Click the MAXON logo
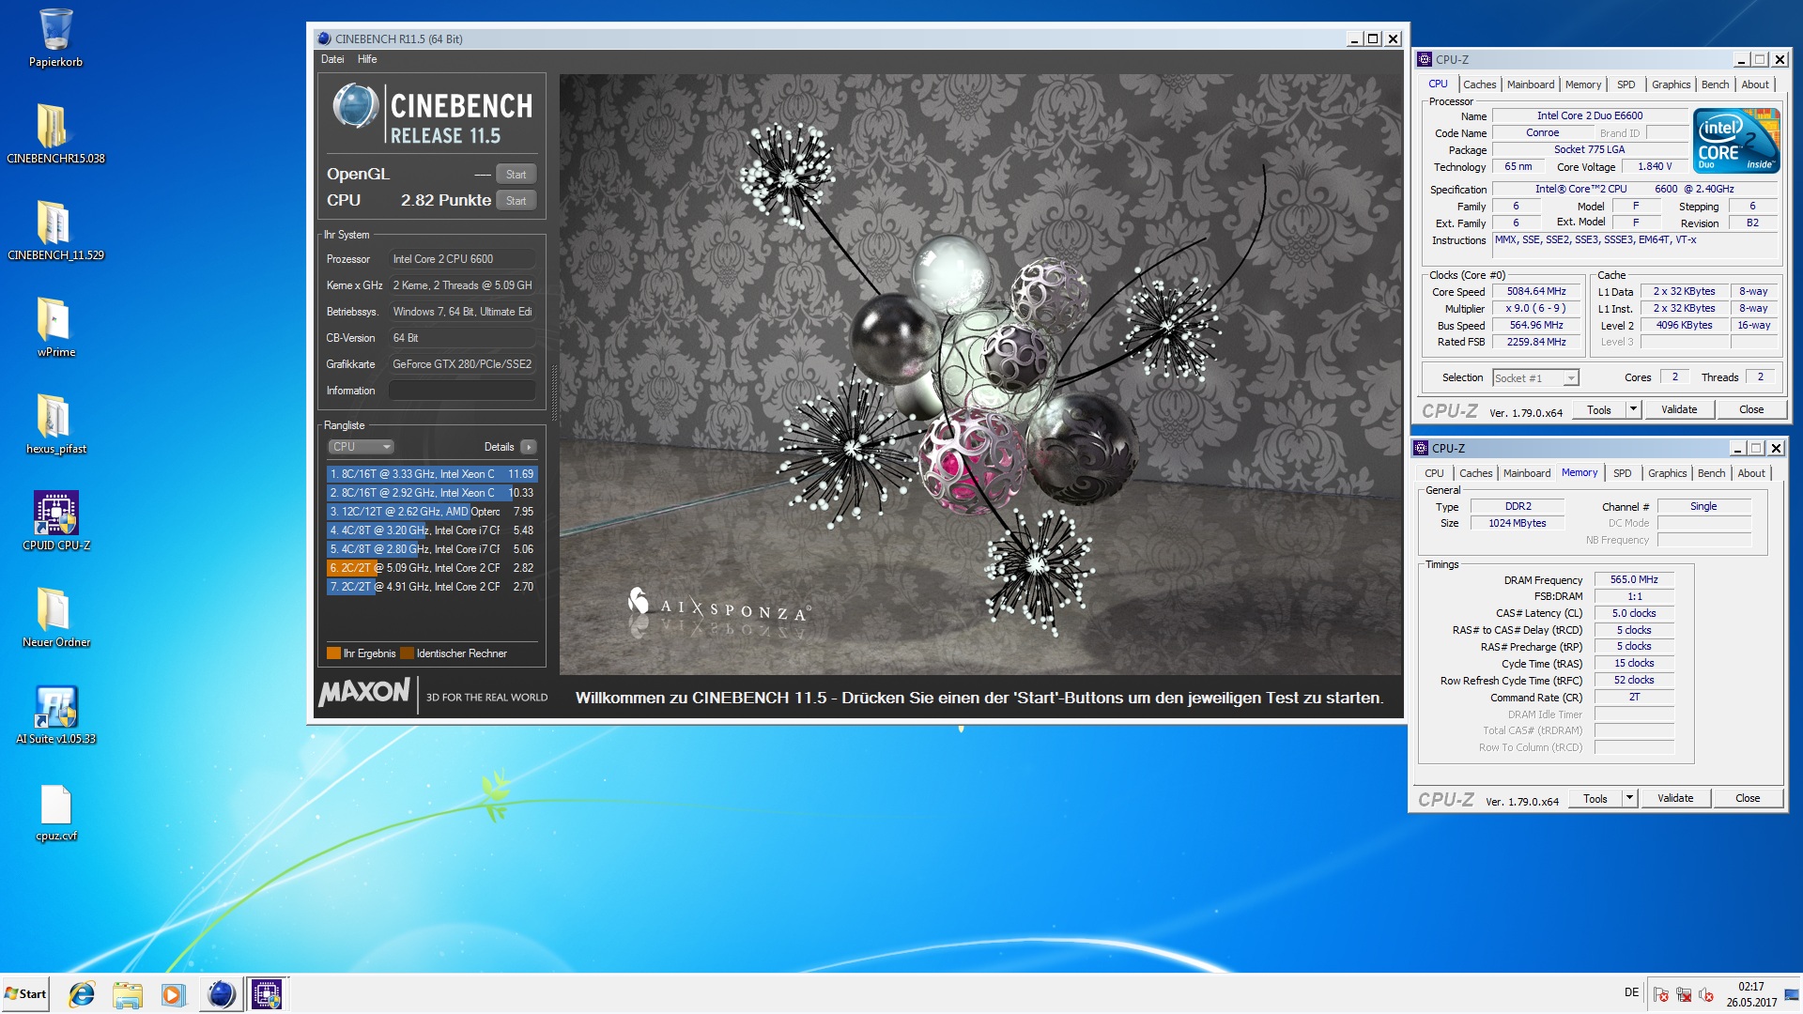This screenshot has width=1803, height=1014. pyautogui.click(x=364, y=693)
